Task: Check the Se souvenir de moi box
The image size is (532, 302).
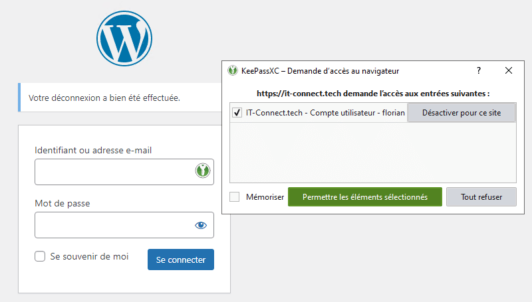Action: pyautogui.click(x=40, y=256)
